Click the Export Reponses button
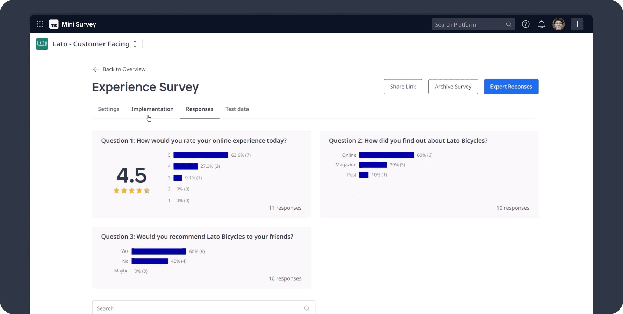The height and width of the screenshot is (314, 623). click(x=511, y=87)
